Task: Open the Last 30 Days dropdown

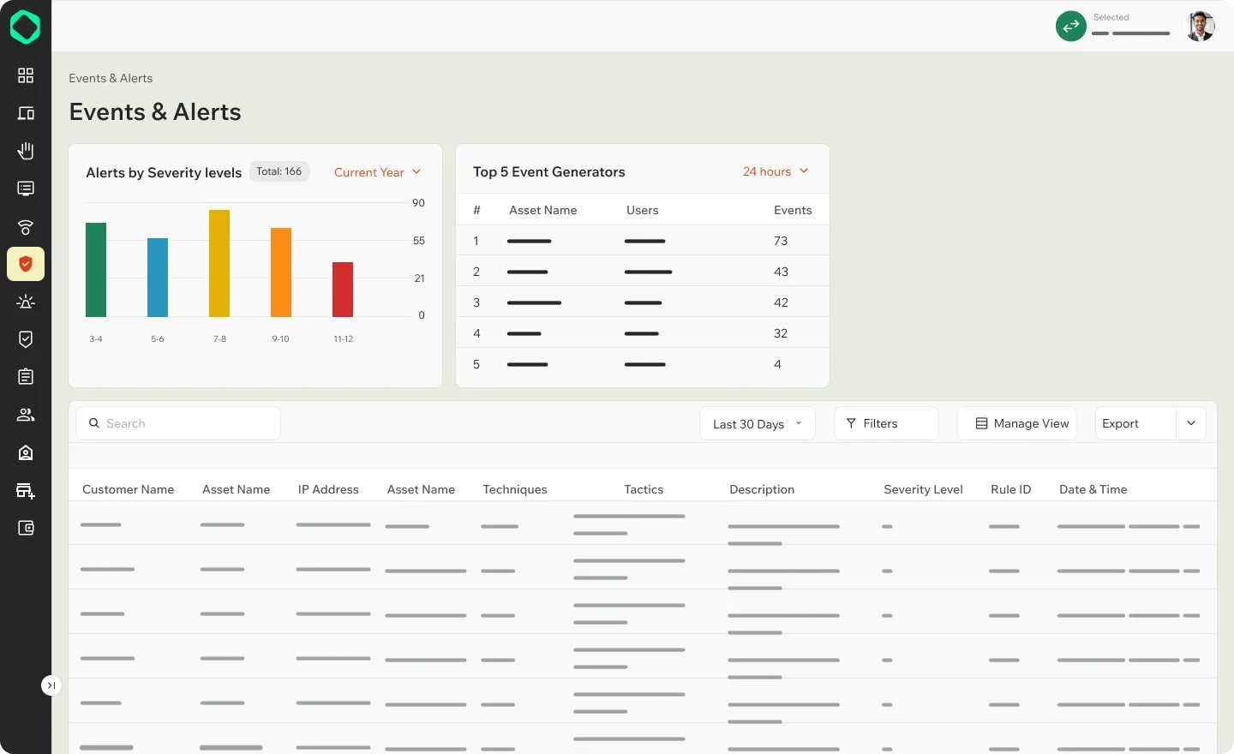Action: [x=758, y=424]
